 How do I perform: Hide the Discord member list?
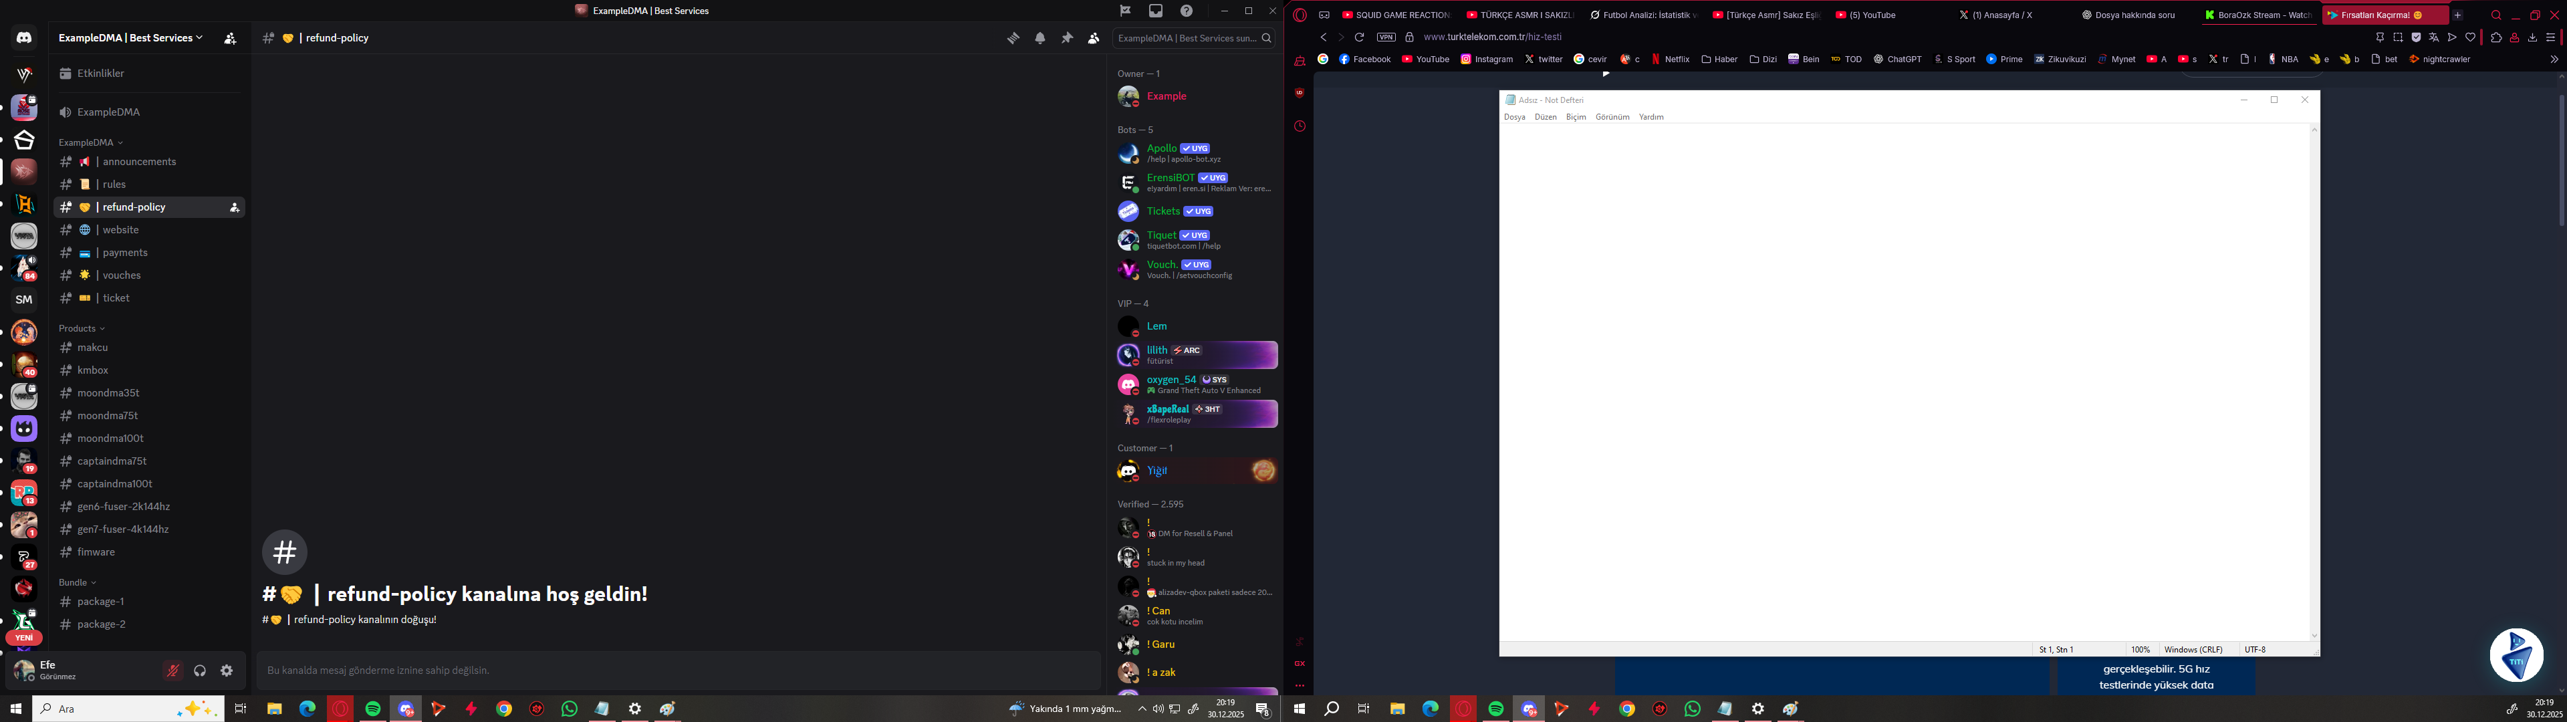tap(1094, 38)
